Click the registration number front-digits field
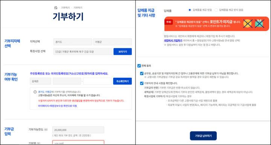Image resolution: width=271 pixels, height=145 pixels. click(x=67, y=81)
